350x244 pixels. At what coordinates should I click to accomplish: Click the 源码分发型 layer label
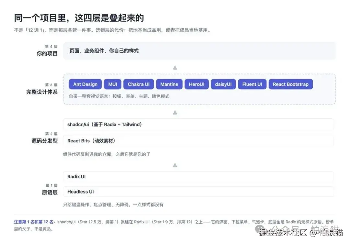tap(44, 141)
